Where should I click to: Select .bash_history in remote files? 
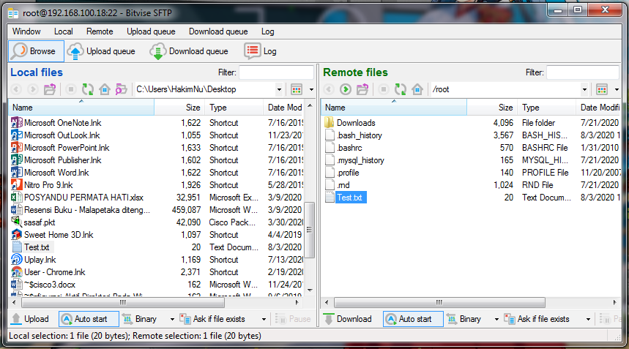click(x=360, y=135)
